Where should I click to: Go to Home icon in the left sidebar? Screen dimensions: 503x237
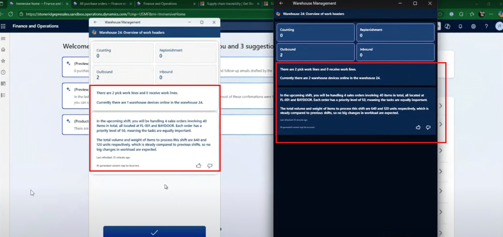(3, 50)
